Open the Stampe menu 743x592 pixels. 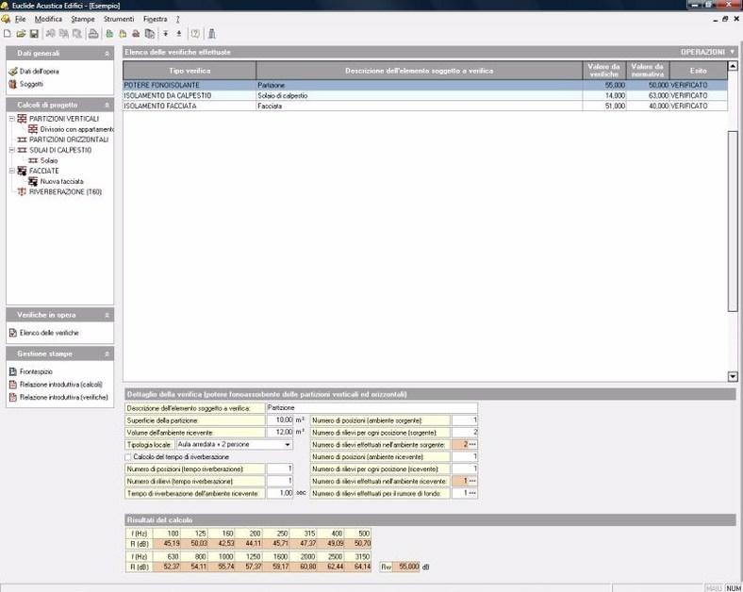pyautogui.click(x=83, y=19)
